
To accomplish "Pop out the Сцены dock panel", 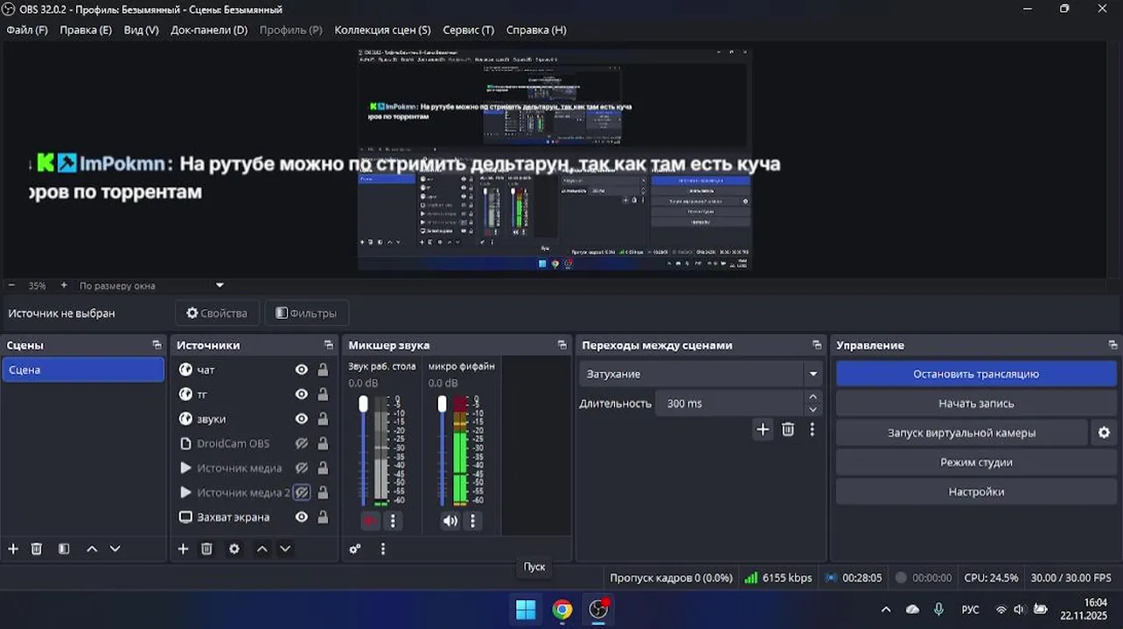I will click(x=157, y=345).
